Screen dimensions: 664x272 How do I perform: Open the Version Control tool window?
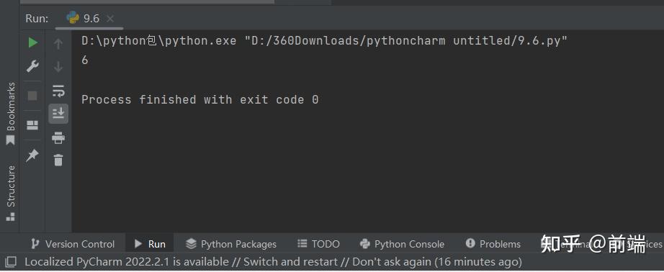coord(73,244)
